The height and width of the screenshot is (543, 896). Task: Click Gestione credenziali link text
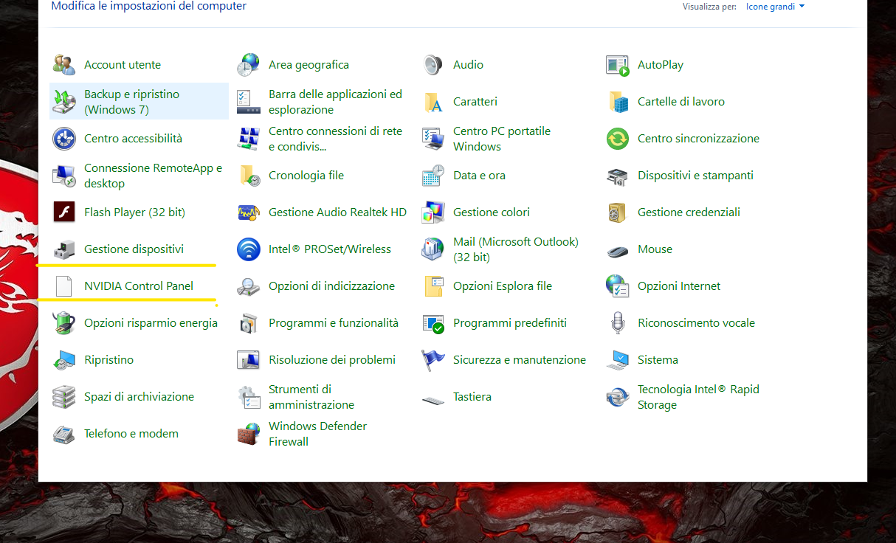click(689, 212)
